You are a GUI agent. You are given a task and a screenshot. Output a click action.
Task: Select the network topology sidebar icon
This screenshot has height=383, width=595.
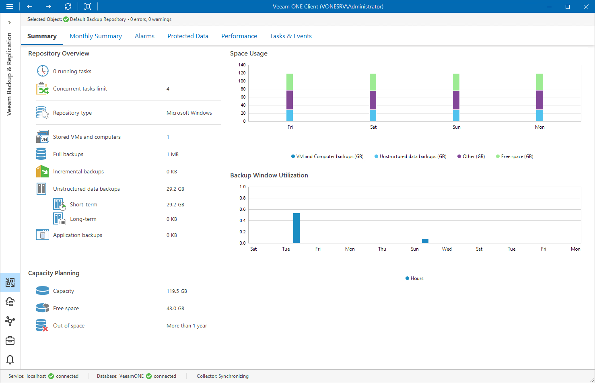(10, 321)
